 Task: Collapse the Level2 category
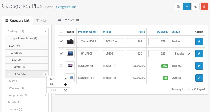pos(46,53)
